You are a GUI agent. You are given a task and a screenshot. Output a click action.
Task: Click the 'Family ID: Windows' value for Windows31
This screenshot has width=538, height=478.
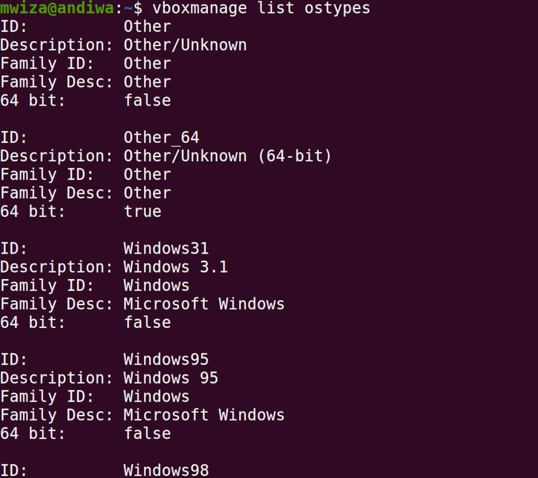(x=157, y=285)
